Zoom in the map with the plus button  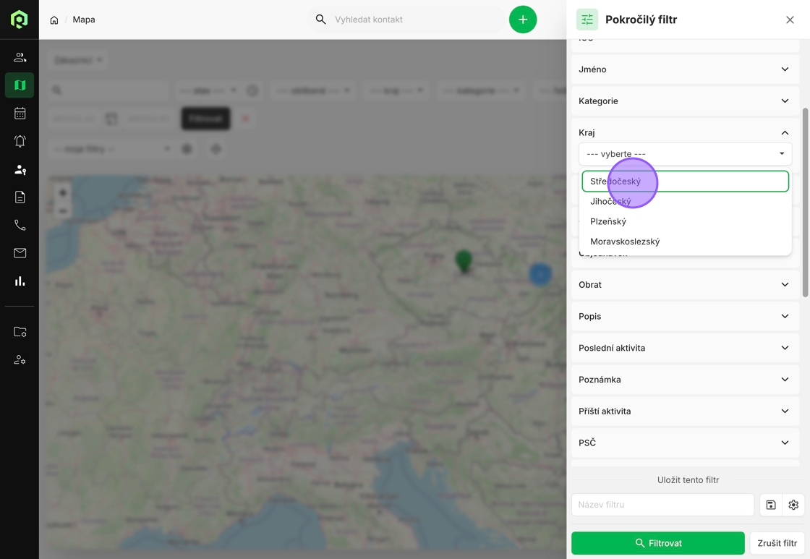pos(63,193)
